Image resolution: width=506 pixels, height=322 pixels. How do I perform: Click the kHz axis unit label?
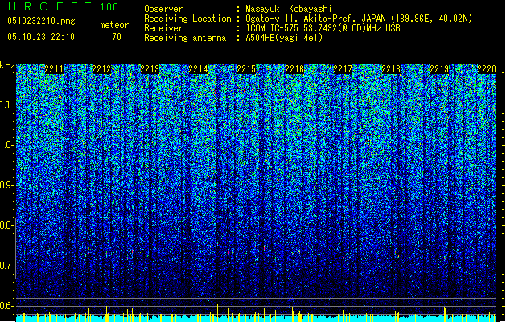7,65
